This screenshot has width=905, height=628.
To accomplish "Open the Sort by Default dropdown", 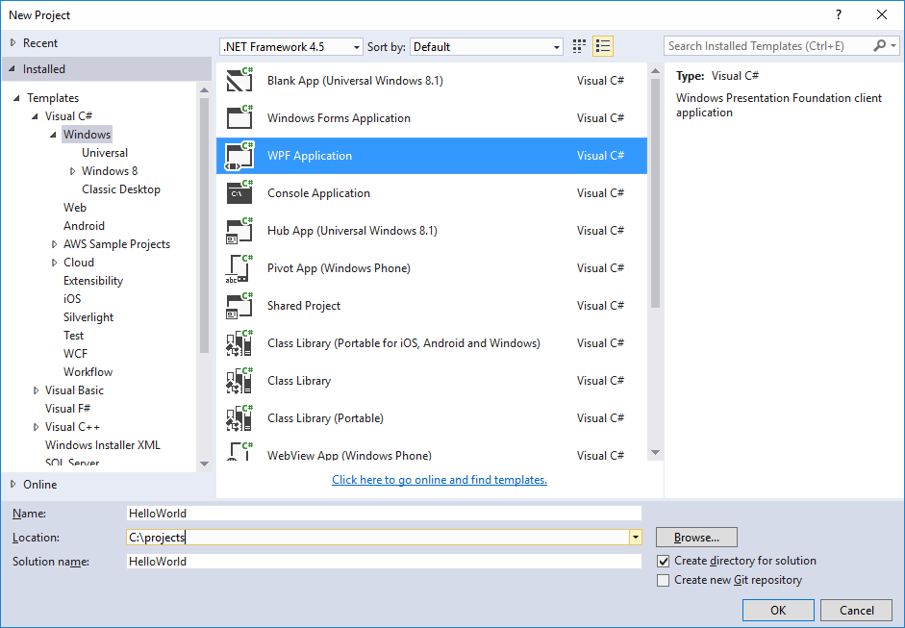I will point(486,47).
